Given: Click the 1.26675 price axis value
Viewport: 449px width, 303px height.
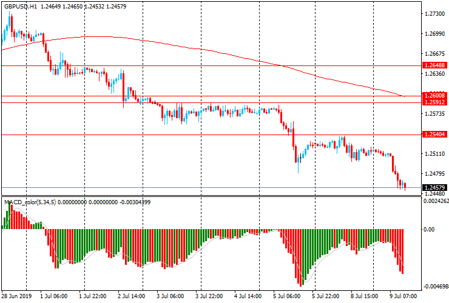Looking at the screenshot, I should pos(435,54).
